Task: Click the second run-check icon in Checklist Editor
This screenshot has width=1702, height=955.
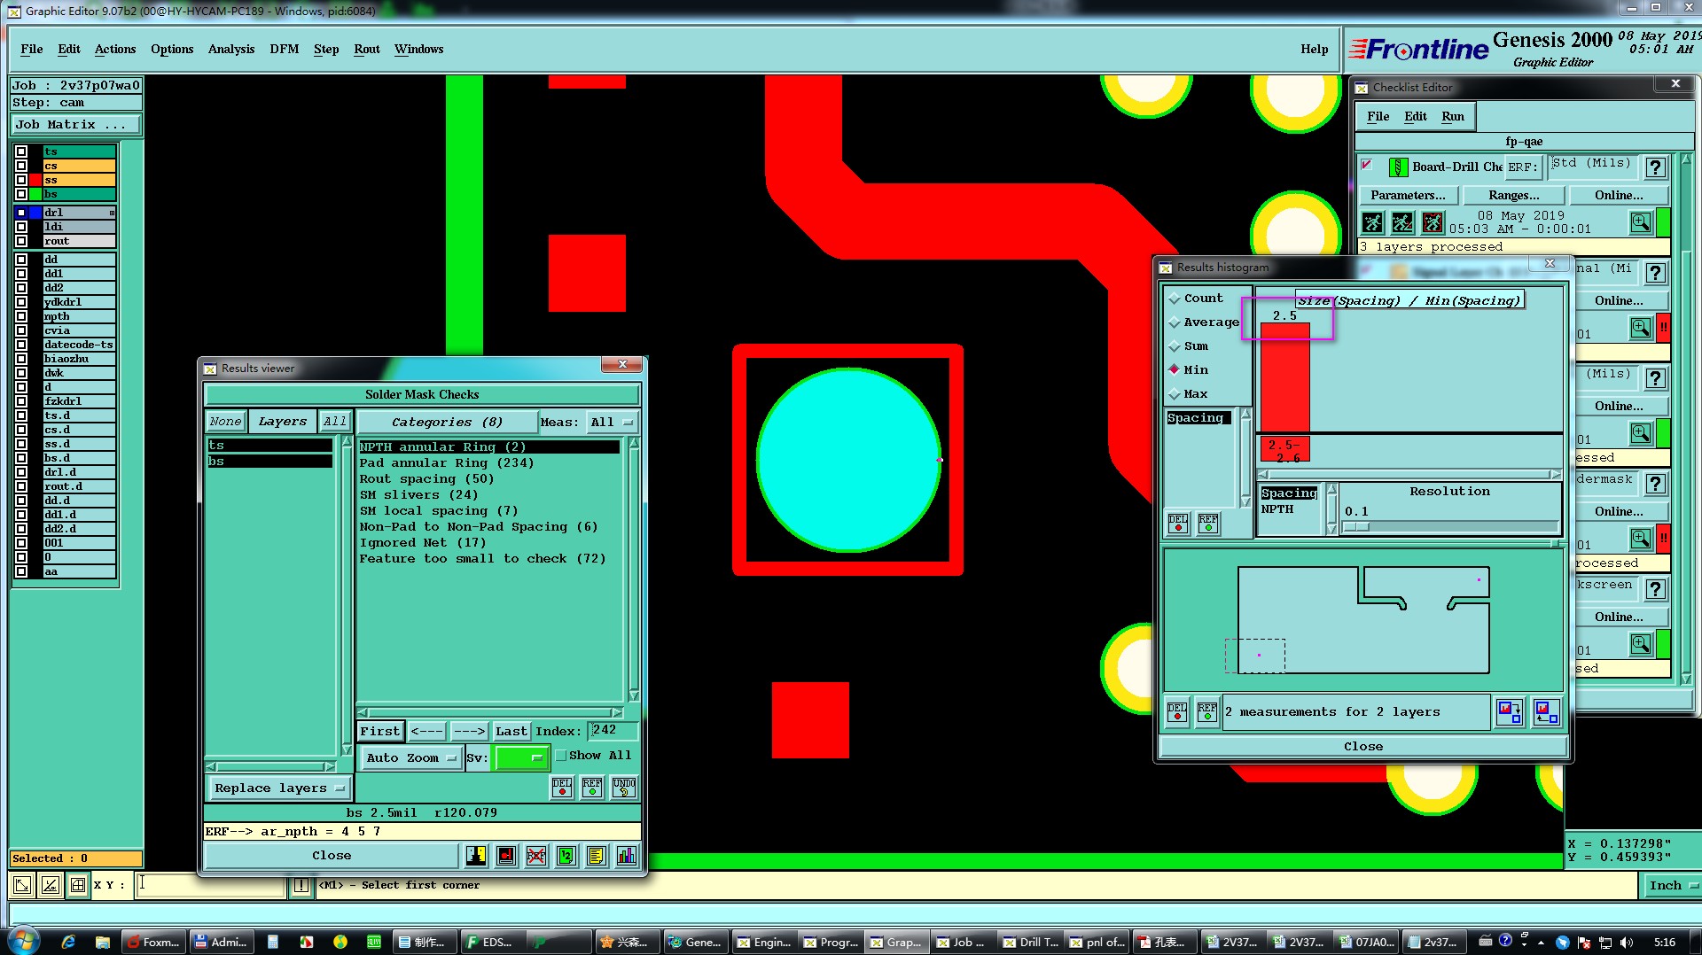Action: coord(1402,222)
